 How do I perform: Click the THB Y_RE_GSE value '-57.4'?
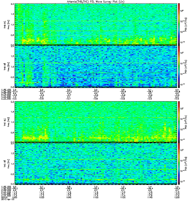(x=42, y=91)
